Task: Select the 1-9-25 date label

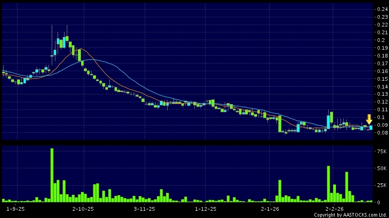Action: pos(16,208)
